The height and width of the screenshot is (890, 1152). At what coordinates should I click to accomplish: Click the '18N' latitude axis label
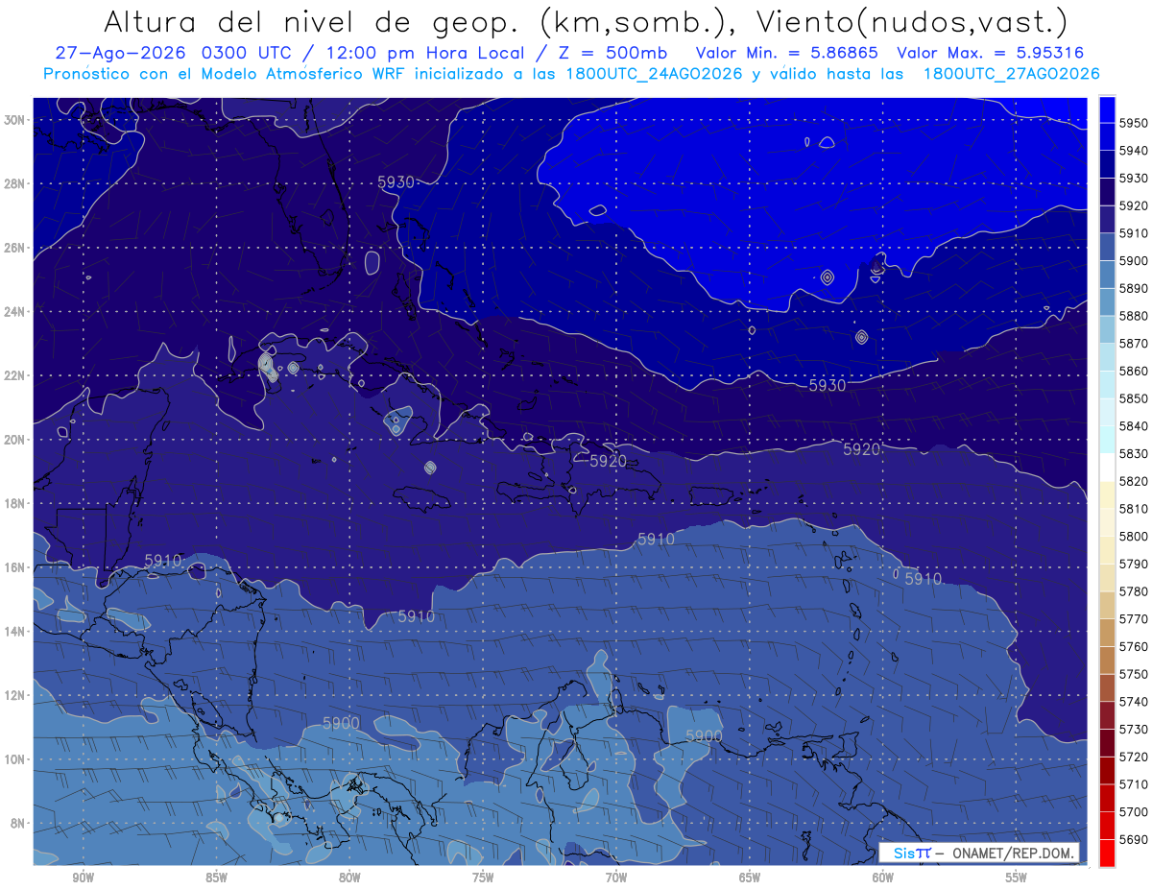[x=16, y=503]
